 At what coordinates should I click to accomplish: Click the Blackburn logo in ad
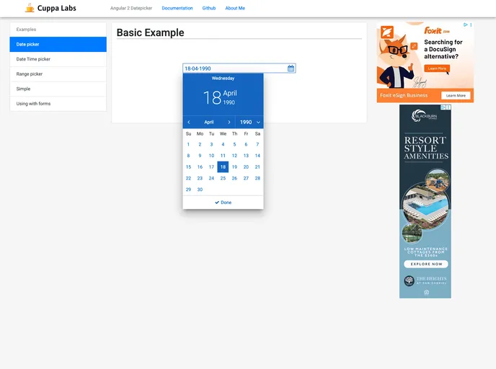425,115
